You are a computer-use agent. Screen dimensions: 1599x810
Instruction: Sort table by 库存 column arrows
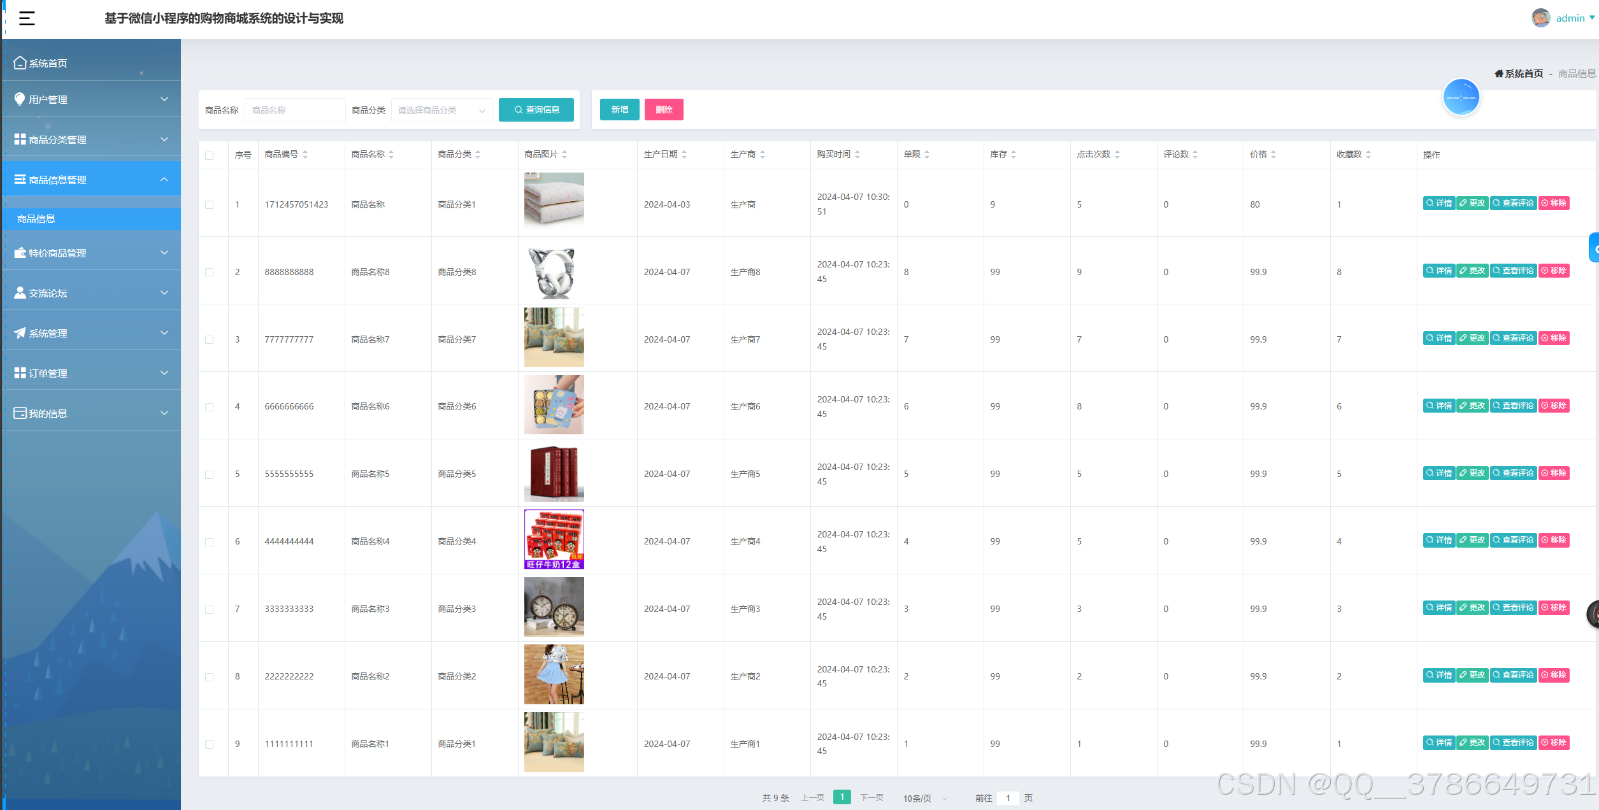[1014, 155]
